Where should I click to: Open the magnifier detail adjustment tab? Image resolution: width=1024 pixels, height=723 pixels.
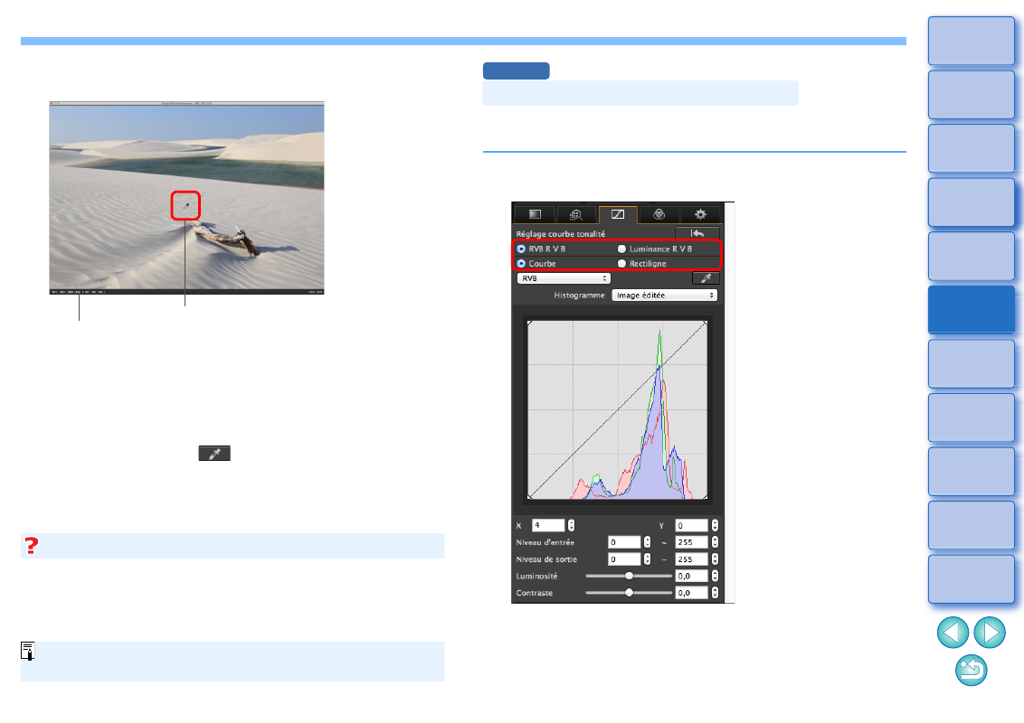tap(576, 214)
